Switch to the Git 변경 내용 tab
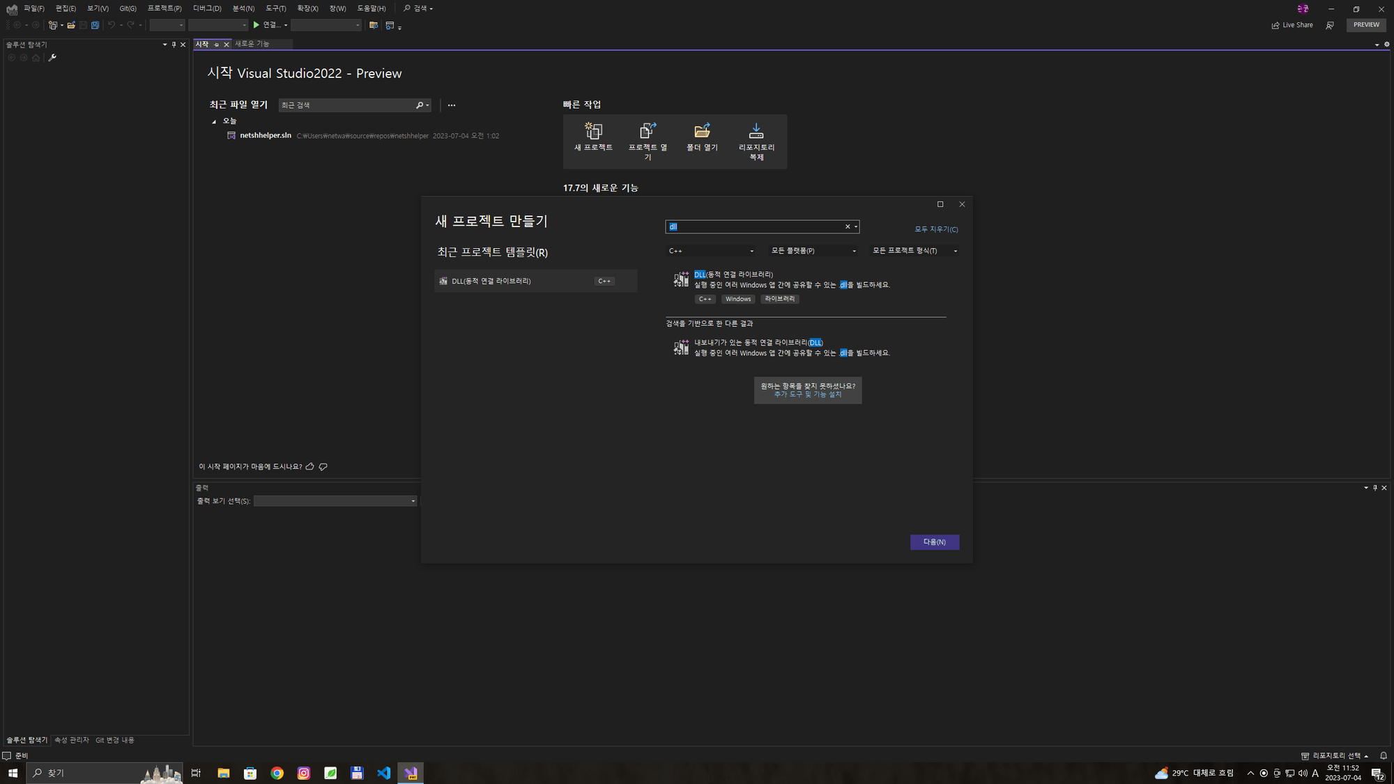 (x=114, y=740)
